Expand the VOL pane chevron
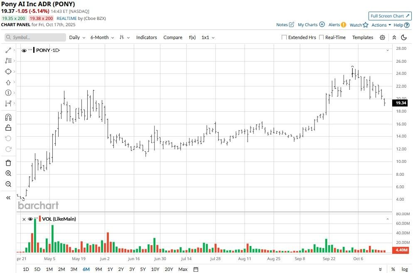 (388, 219)
